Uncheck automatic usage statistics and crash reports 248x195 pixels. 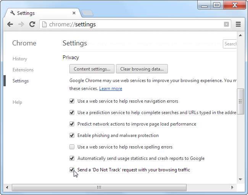[72, 158]
